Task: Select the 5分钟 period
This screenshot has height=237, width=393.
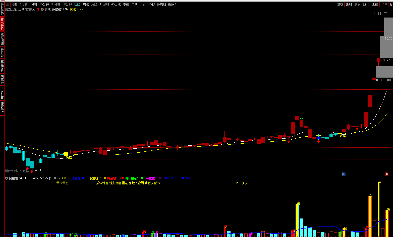Action: coord(33,4)
